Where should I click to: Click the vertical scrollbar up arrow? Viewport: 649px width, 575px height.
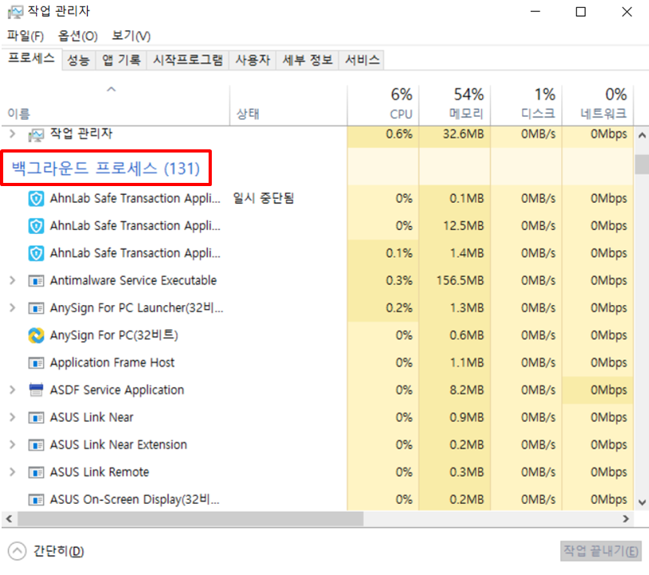pos(642,135)
